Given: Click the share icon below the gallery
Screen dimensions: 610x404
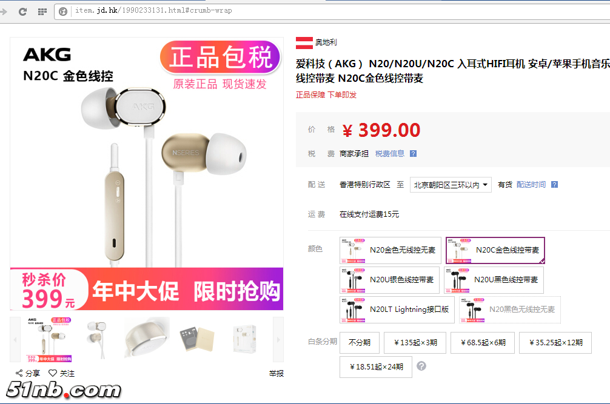Looking at the screenshot, I should pyautogui.click(x=19, y=373).
